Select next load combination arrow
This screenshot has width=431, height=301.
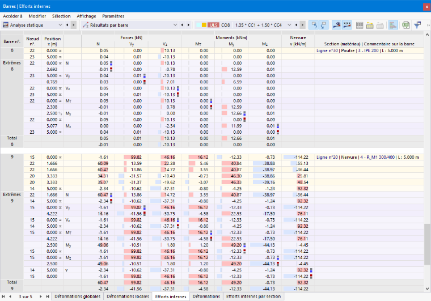(x=302, y=25)
